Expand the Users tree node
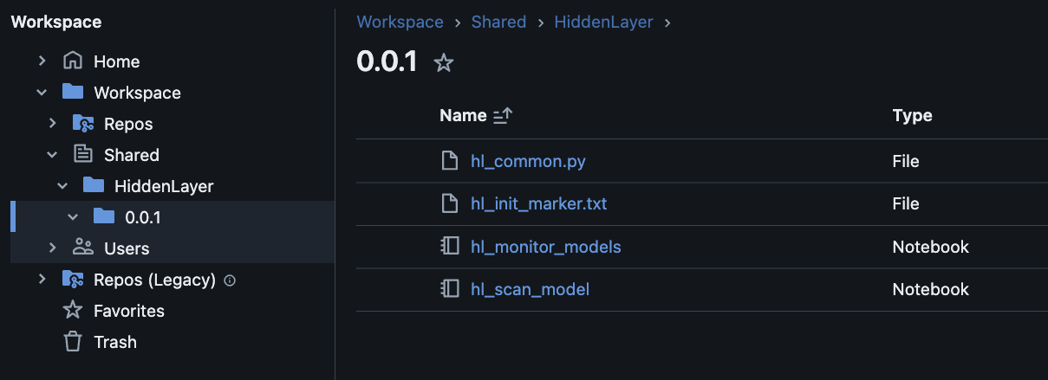 [x=52, y=248]
